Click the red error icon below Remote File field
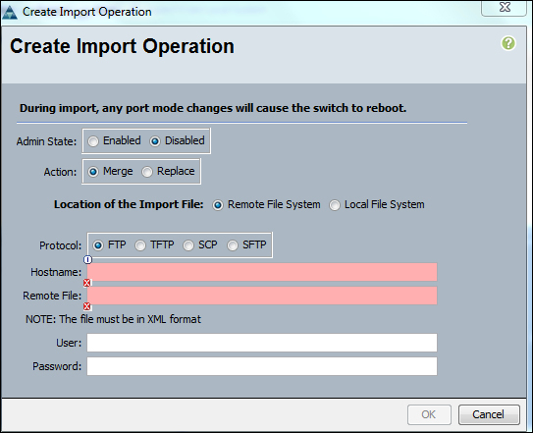533x433 pixels. tap(87, 306)
